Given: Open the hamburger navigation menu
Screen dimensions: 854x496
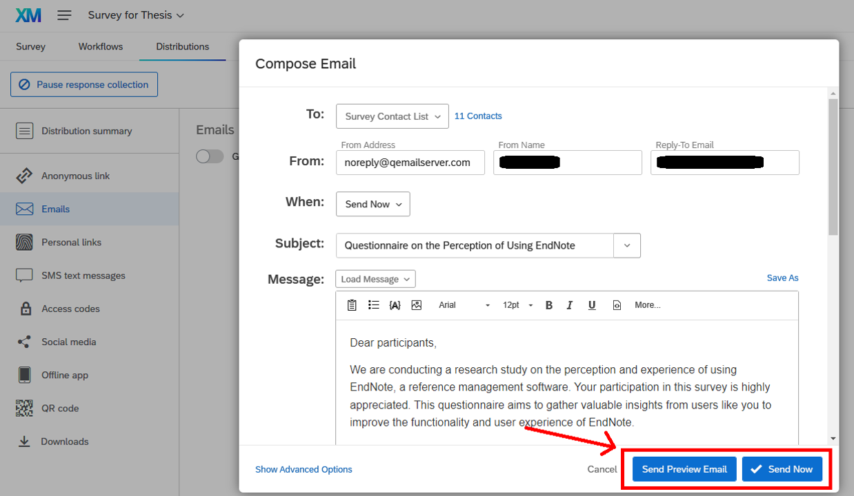Looking at the screenshot, I should [x=64, y=15].
